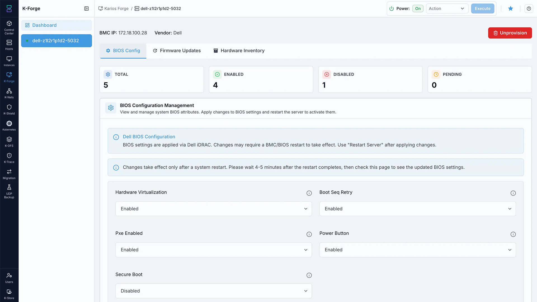The image size is (537, 302).
Task: Show info for Secure Boot
Action: tap(309, 275)
